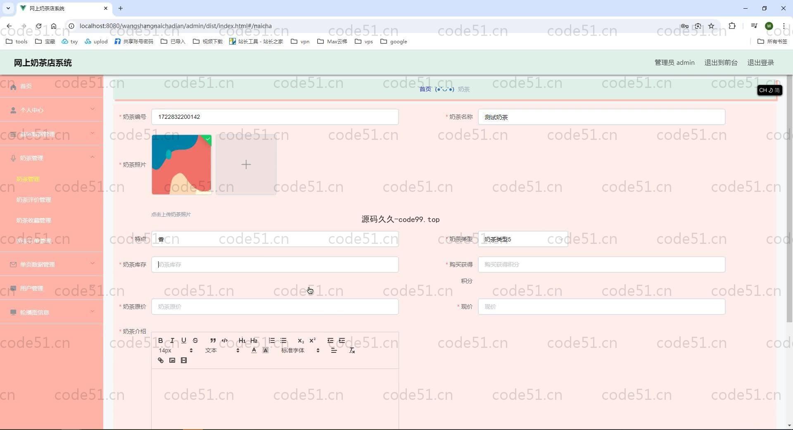This screenshot has width=793, height=430.
Task: Open the 奶茶类型 select box
Action: point(523,239)
